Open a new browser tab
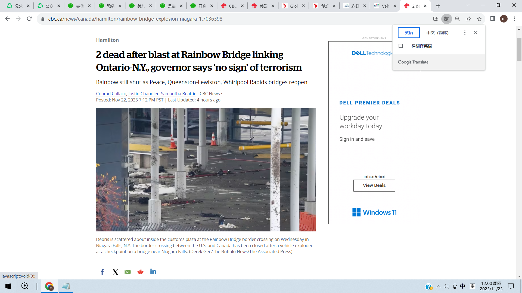522x293 pixels. coord(438,6)
